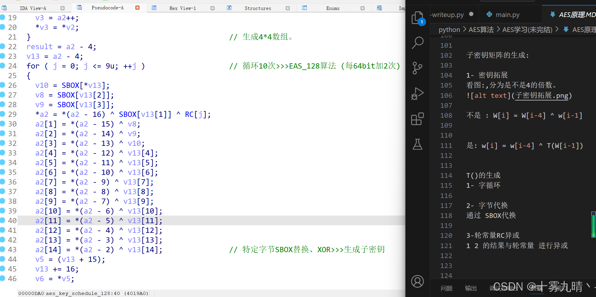Toggle the blue marker beside line 40
The height and width of the screenshot is (297, 596).
[2, 220]
